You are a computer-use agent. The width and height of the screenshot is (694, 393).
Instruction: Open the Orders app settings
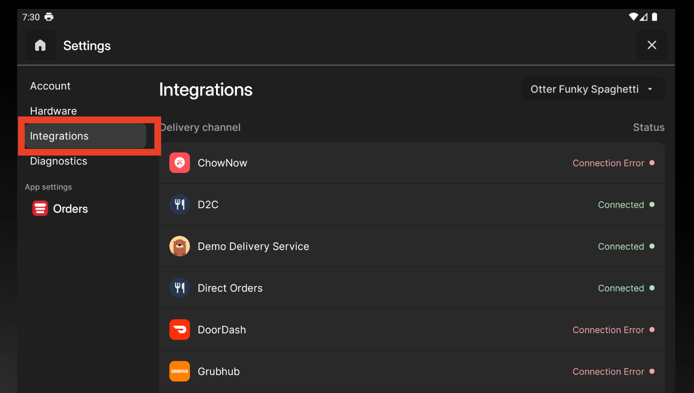pyautogui.click(x=70, y=209)
